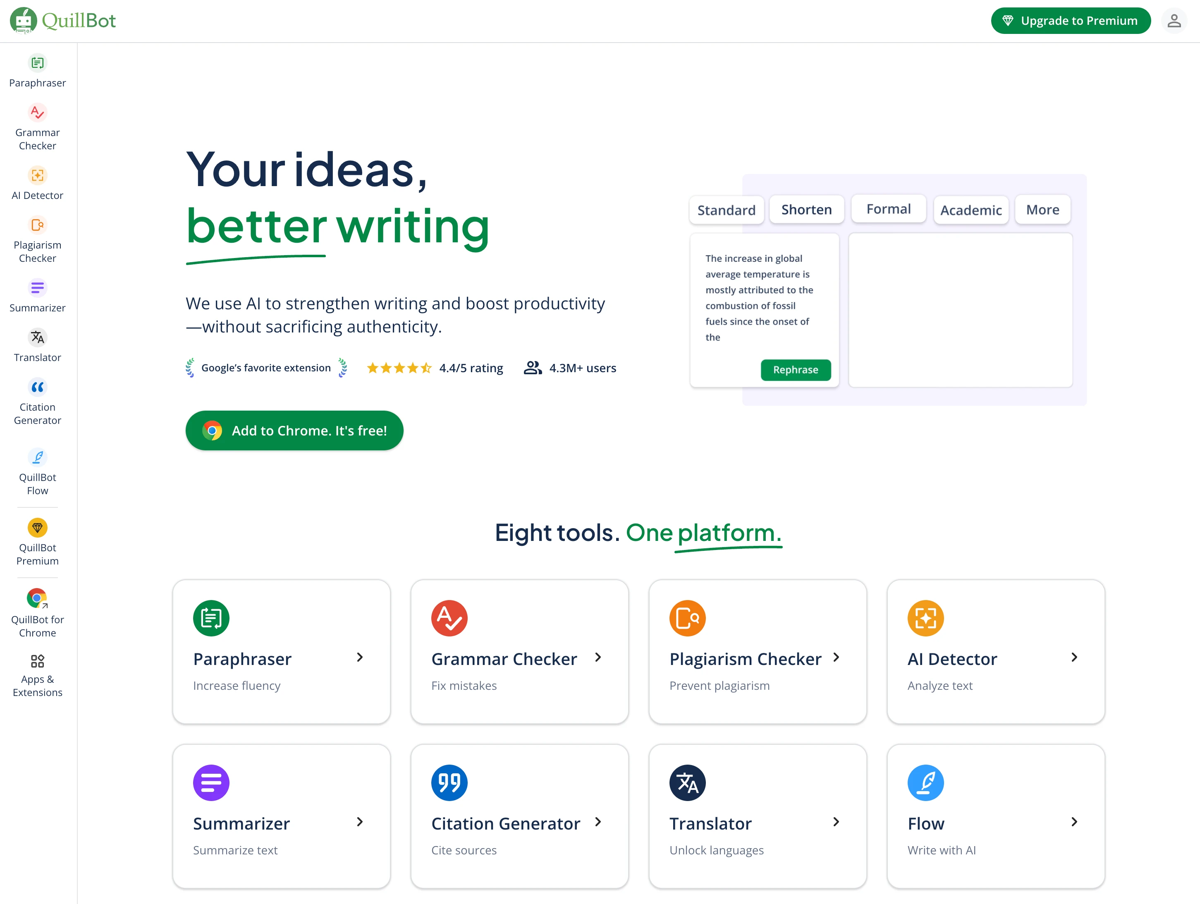Open Paraphraser from the left sidebar
This screenshot has width=1200, height=904.
click(x=38, y=64)
